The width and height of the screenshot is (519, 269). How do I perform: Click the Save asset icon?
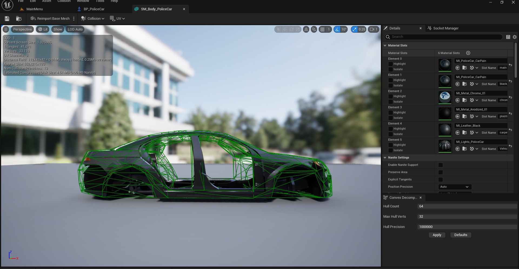click(x=7, y=19)
